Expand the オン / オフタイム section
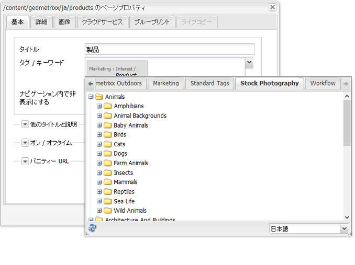This screenshot has height=265, width=355. point(25,143)
